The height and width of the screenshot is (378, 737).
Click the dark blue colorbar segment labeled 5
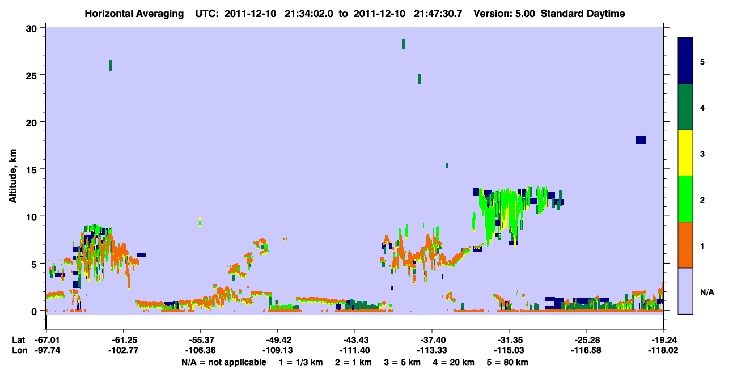pyautogui.click(x=685, y=61)
